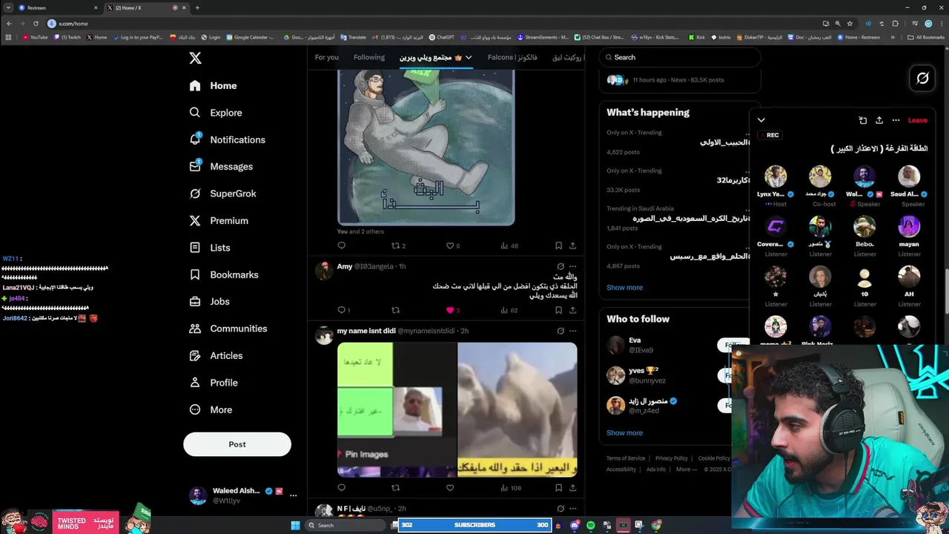Open Privacy Policy footer link
Screen dimensions: 949x534
pyautogui.click(x=672, y=458)
